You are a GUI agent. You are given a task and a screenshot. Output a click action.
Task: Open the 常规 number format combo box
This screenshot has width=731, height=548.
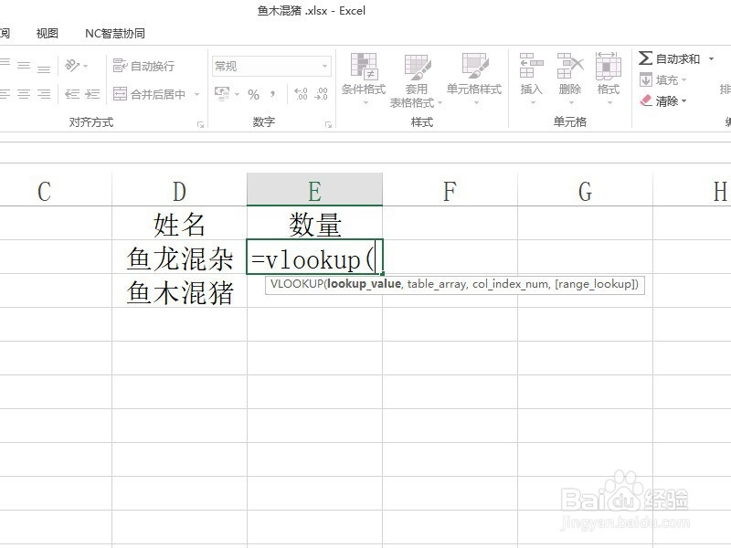tap(271, 66)
